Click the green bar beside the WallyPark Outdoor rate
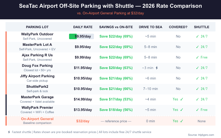Image resolution: width=221 pixels, height=138 pixels. [73, 36]
